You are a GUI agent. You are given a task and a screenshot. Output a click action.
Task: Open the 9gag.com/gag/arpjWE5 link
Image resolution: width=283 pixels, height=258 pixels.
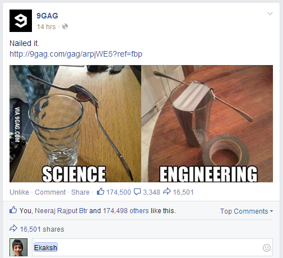pyautogui.click(x=76, y=54)
